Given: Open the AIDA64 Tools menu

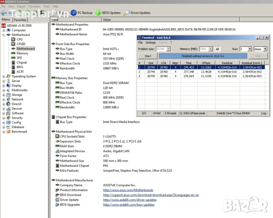Looking at the screenshot, I should tap(46, 6).
